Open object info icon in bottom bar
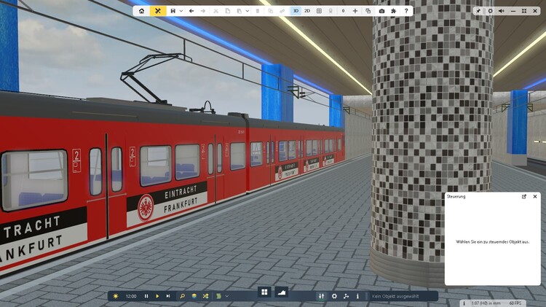This screenshot has width=546, height=307. pyautogui.click(x=357, y=296)
